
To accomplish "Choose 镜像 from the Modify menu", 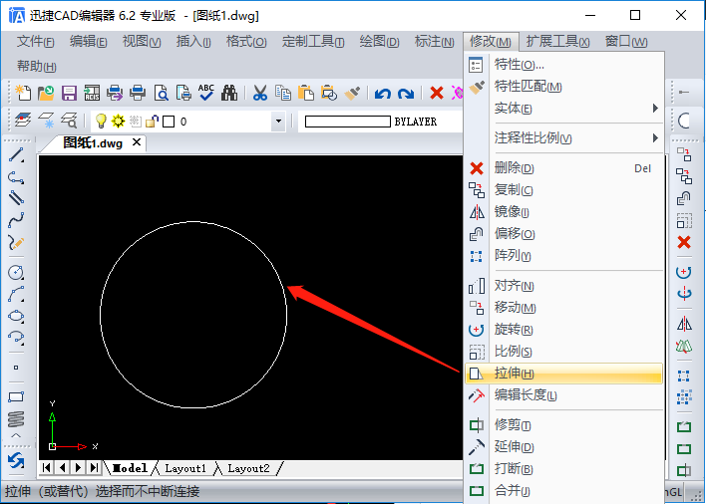I will click(x=563, y=212).
